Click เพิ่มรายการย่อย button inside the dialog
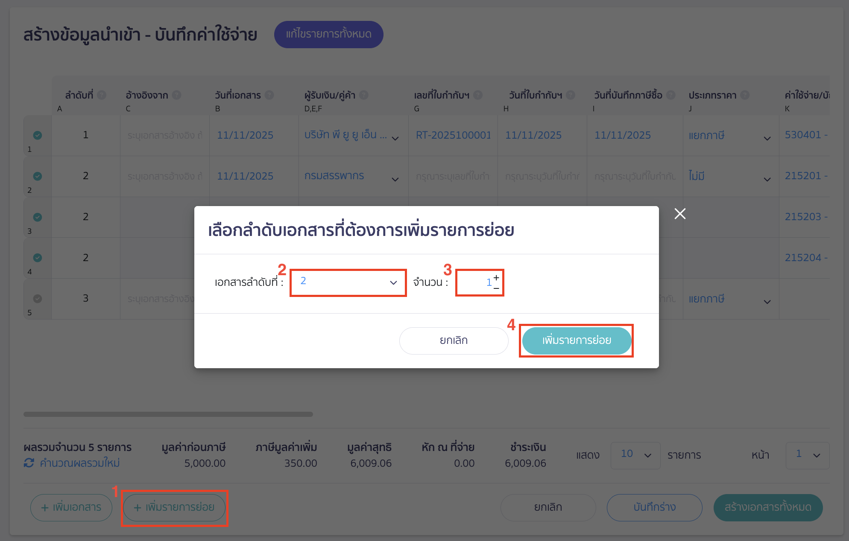 coord(577,340)
